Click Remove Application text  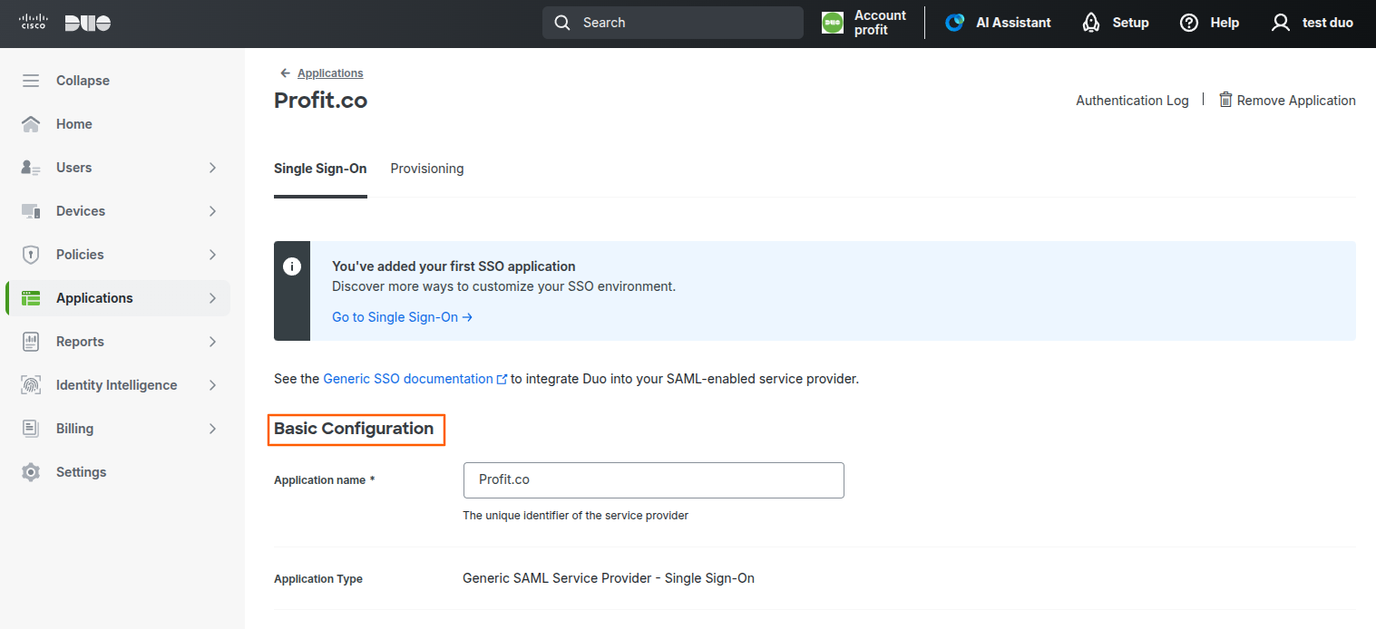pos(1296,101)
